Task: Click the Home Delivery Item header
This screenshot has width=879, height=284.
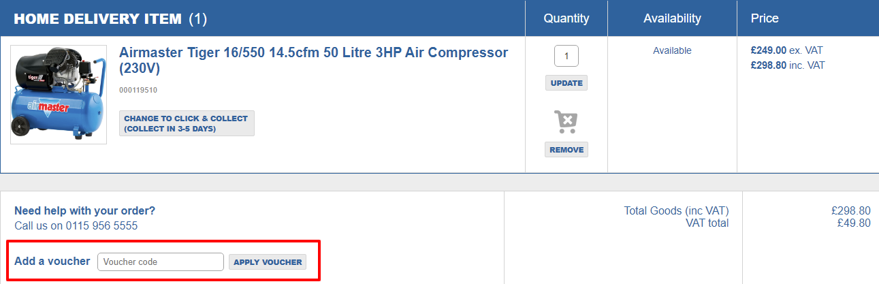Action: pyautogui.click(x=110, y=18)
